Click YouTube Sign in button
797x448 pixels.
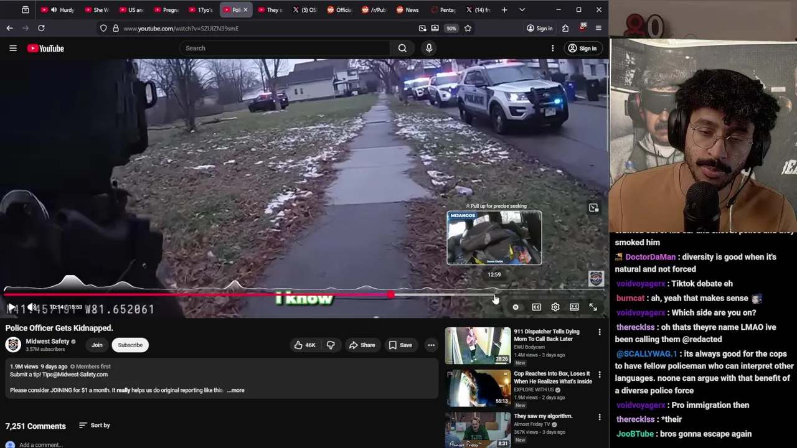(x=583, y=48)
